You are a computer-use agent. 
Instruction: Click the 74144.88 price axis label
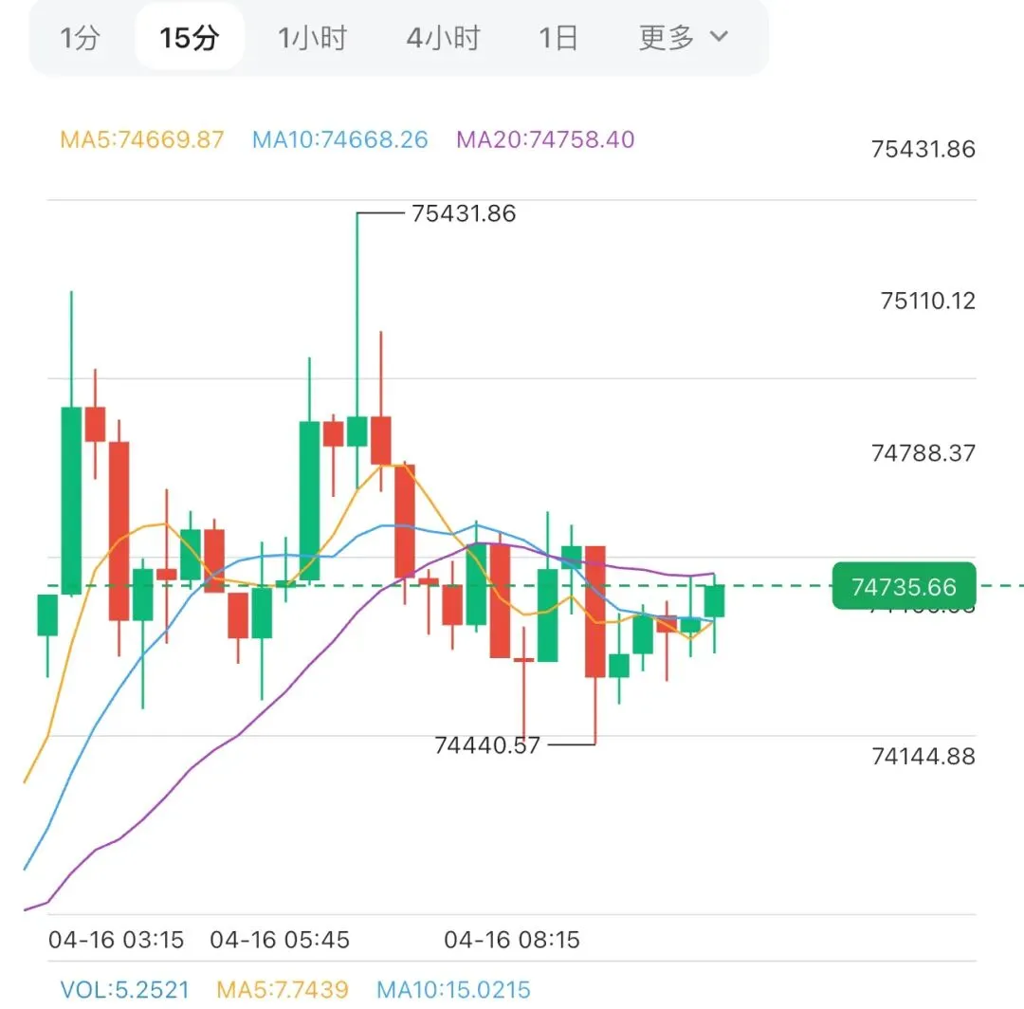[923, 756]
